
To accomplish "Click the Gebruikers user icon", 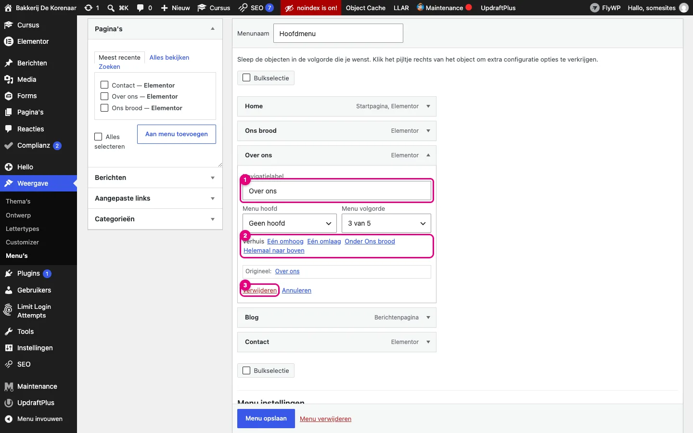I will click(x=9, y=290).
